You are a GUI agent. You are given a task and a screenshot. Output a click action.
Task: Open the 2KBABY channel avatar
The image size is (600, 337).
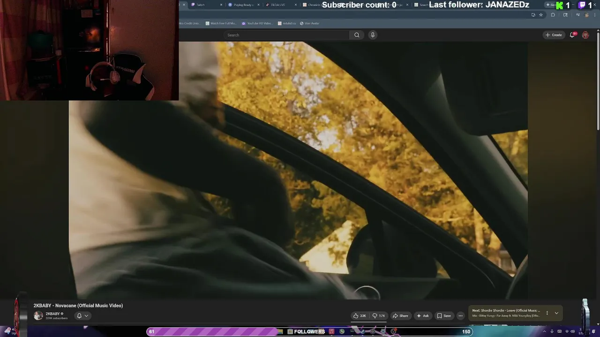(x=38, y=316)
